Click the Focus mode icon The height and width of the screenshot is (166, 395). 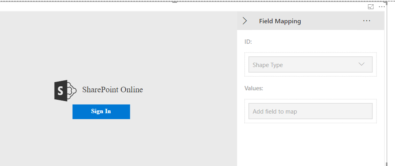tap(371, 7)
